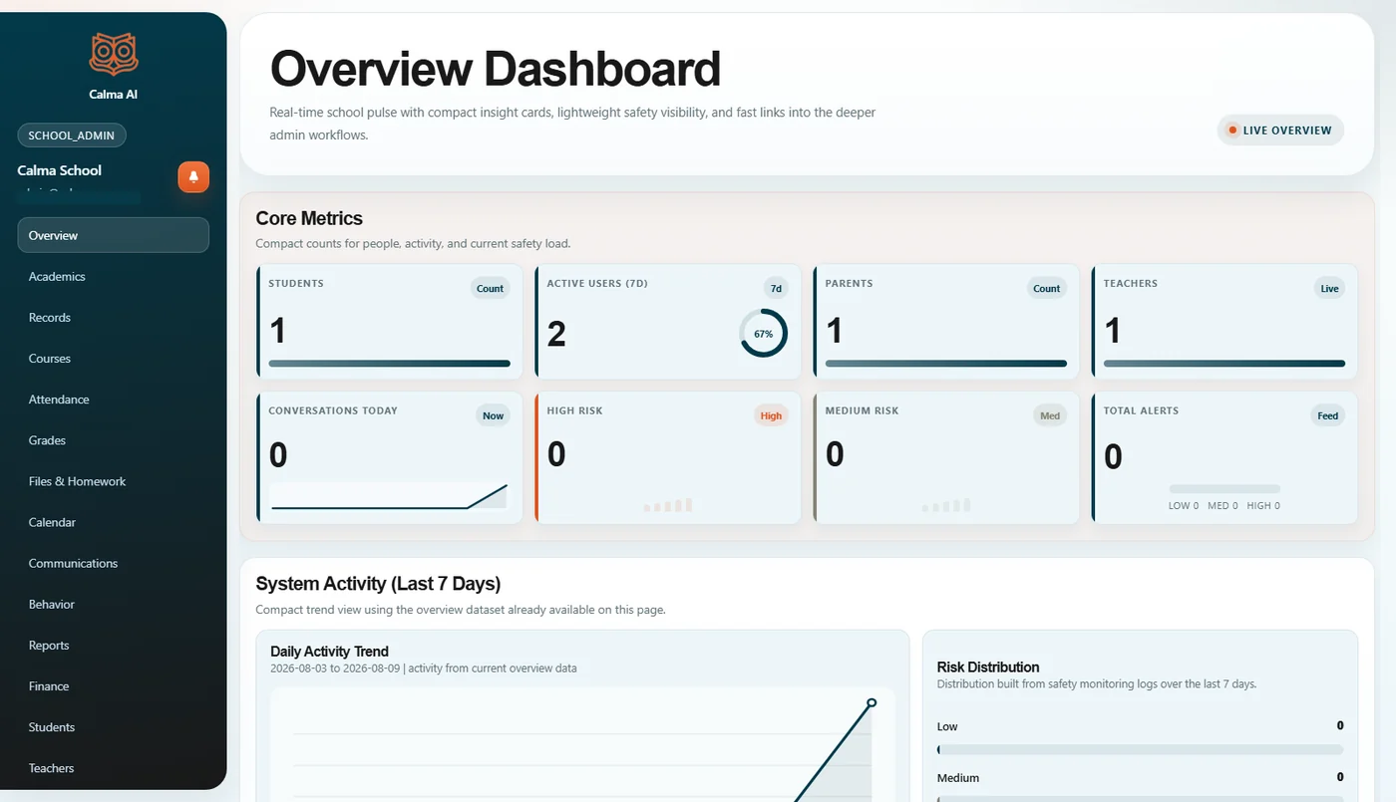Click the HIGH RISK card label
1396x802 pixels.
[x=575, y=410]
